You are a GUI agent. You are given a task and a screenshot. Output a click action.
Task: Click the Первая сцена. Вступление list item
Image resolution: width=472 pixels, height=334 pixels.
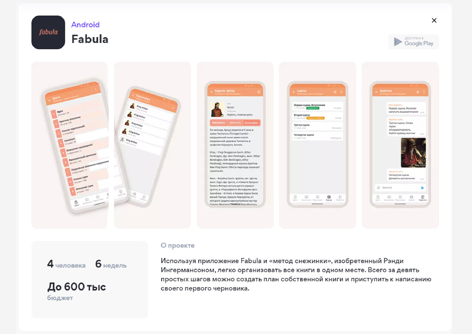(x=317, y=106)
